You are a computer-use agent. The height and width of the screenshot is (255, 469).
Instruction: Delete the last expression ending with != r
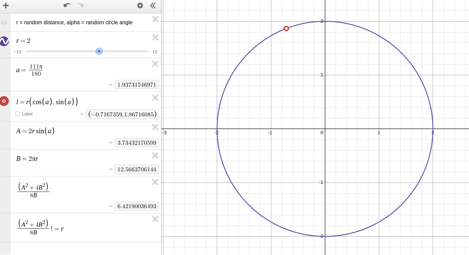tap(155, 219)
